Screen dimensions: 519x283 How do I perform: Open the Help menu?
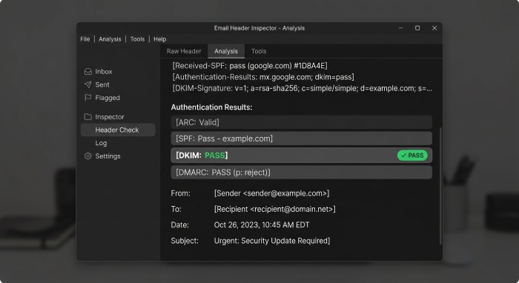tap(160, 39)
